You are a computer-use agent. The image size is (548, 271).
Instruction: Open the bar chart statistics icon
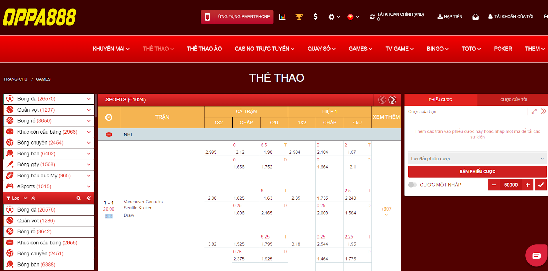pos(282,17)
